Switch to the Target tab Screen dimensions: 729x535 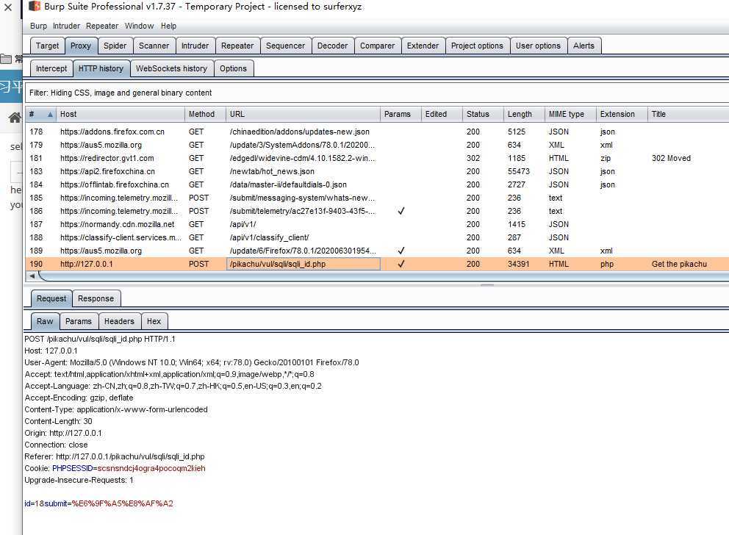pyautogui.click(x=48, y=46)
